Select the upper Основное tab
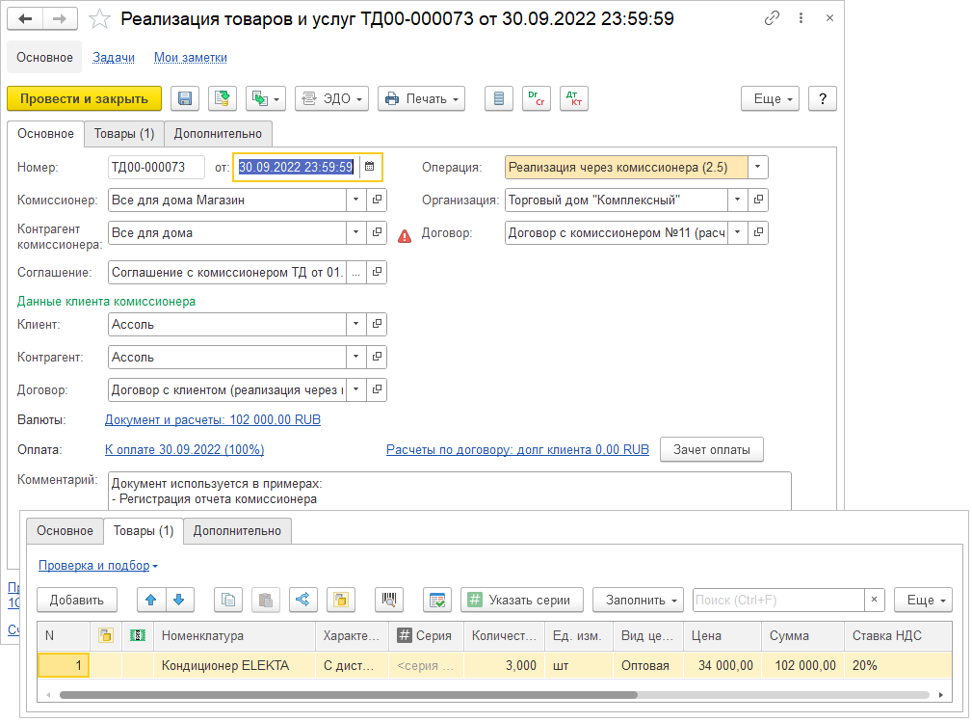Screen dimensions: 972x722 45,133
